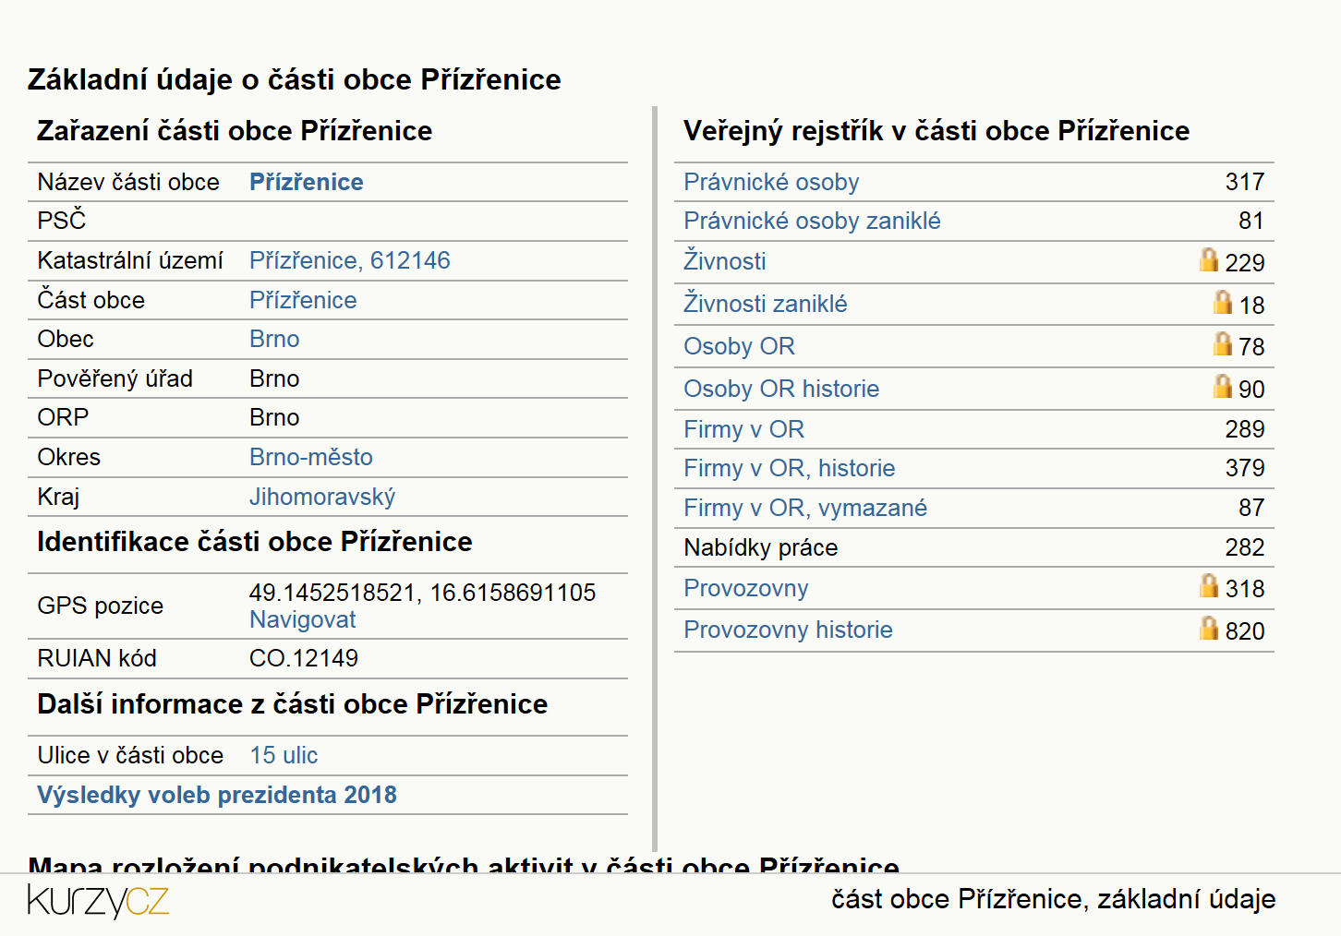Open the Firmy v OR link
The height and width of the screenshot is (936, 1341).
[x=743, y=429]
